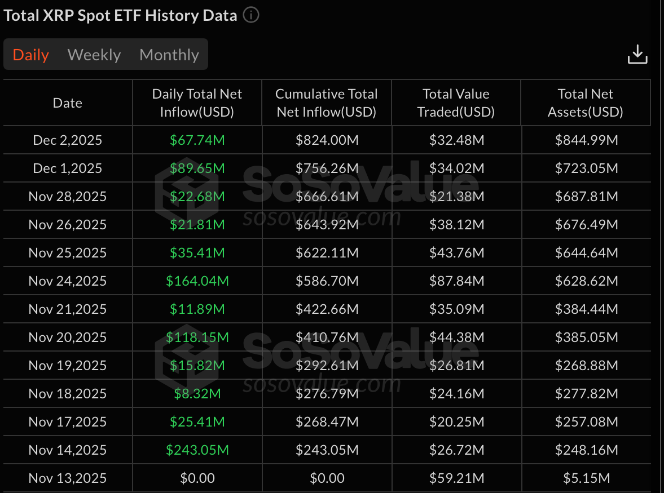
Task: Click the $35.41M daily inflow value
Action: point(197,253)
